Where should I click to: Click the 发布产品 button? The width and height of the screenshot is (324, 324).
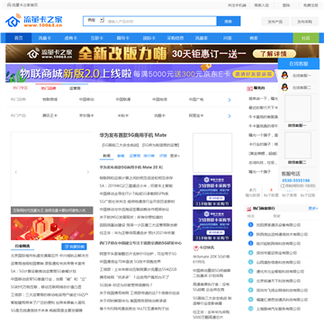[x=275, y=22]
